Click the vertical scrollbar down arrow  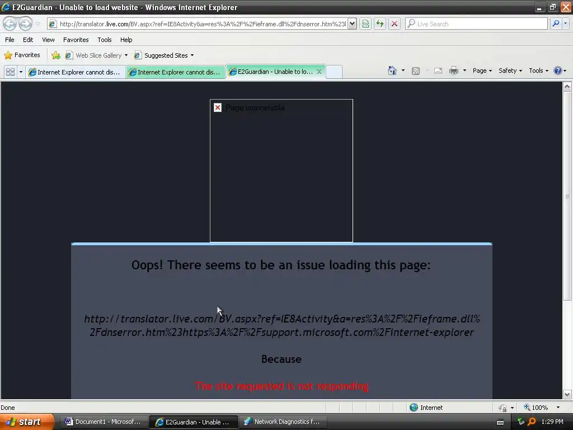pos(567,394)
